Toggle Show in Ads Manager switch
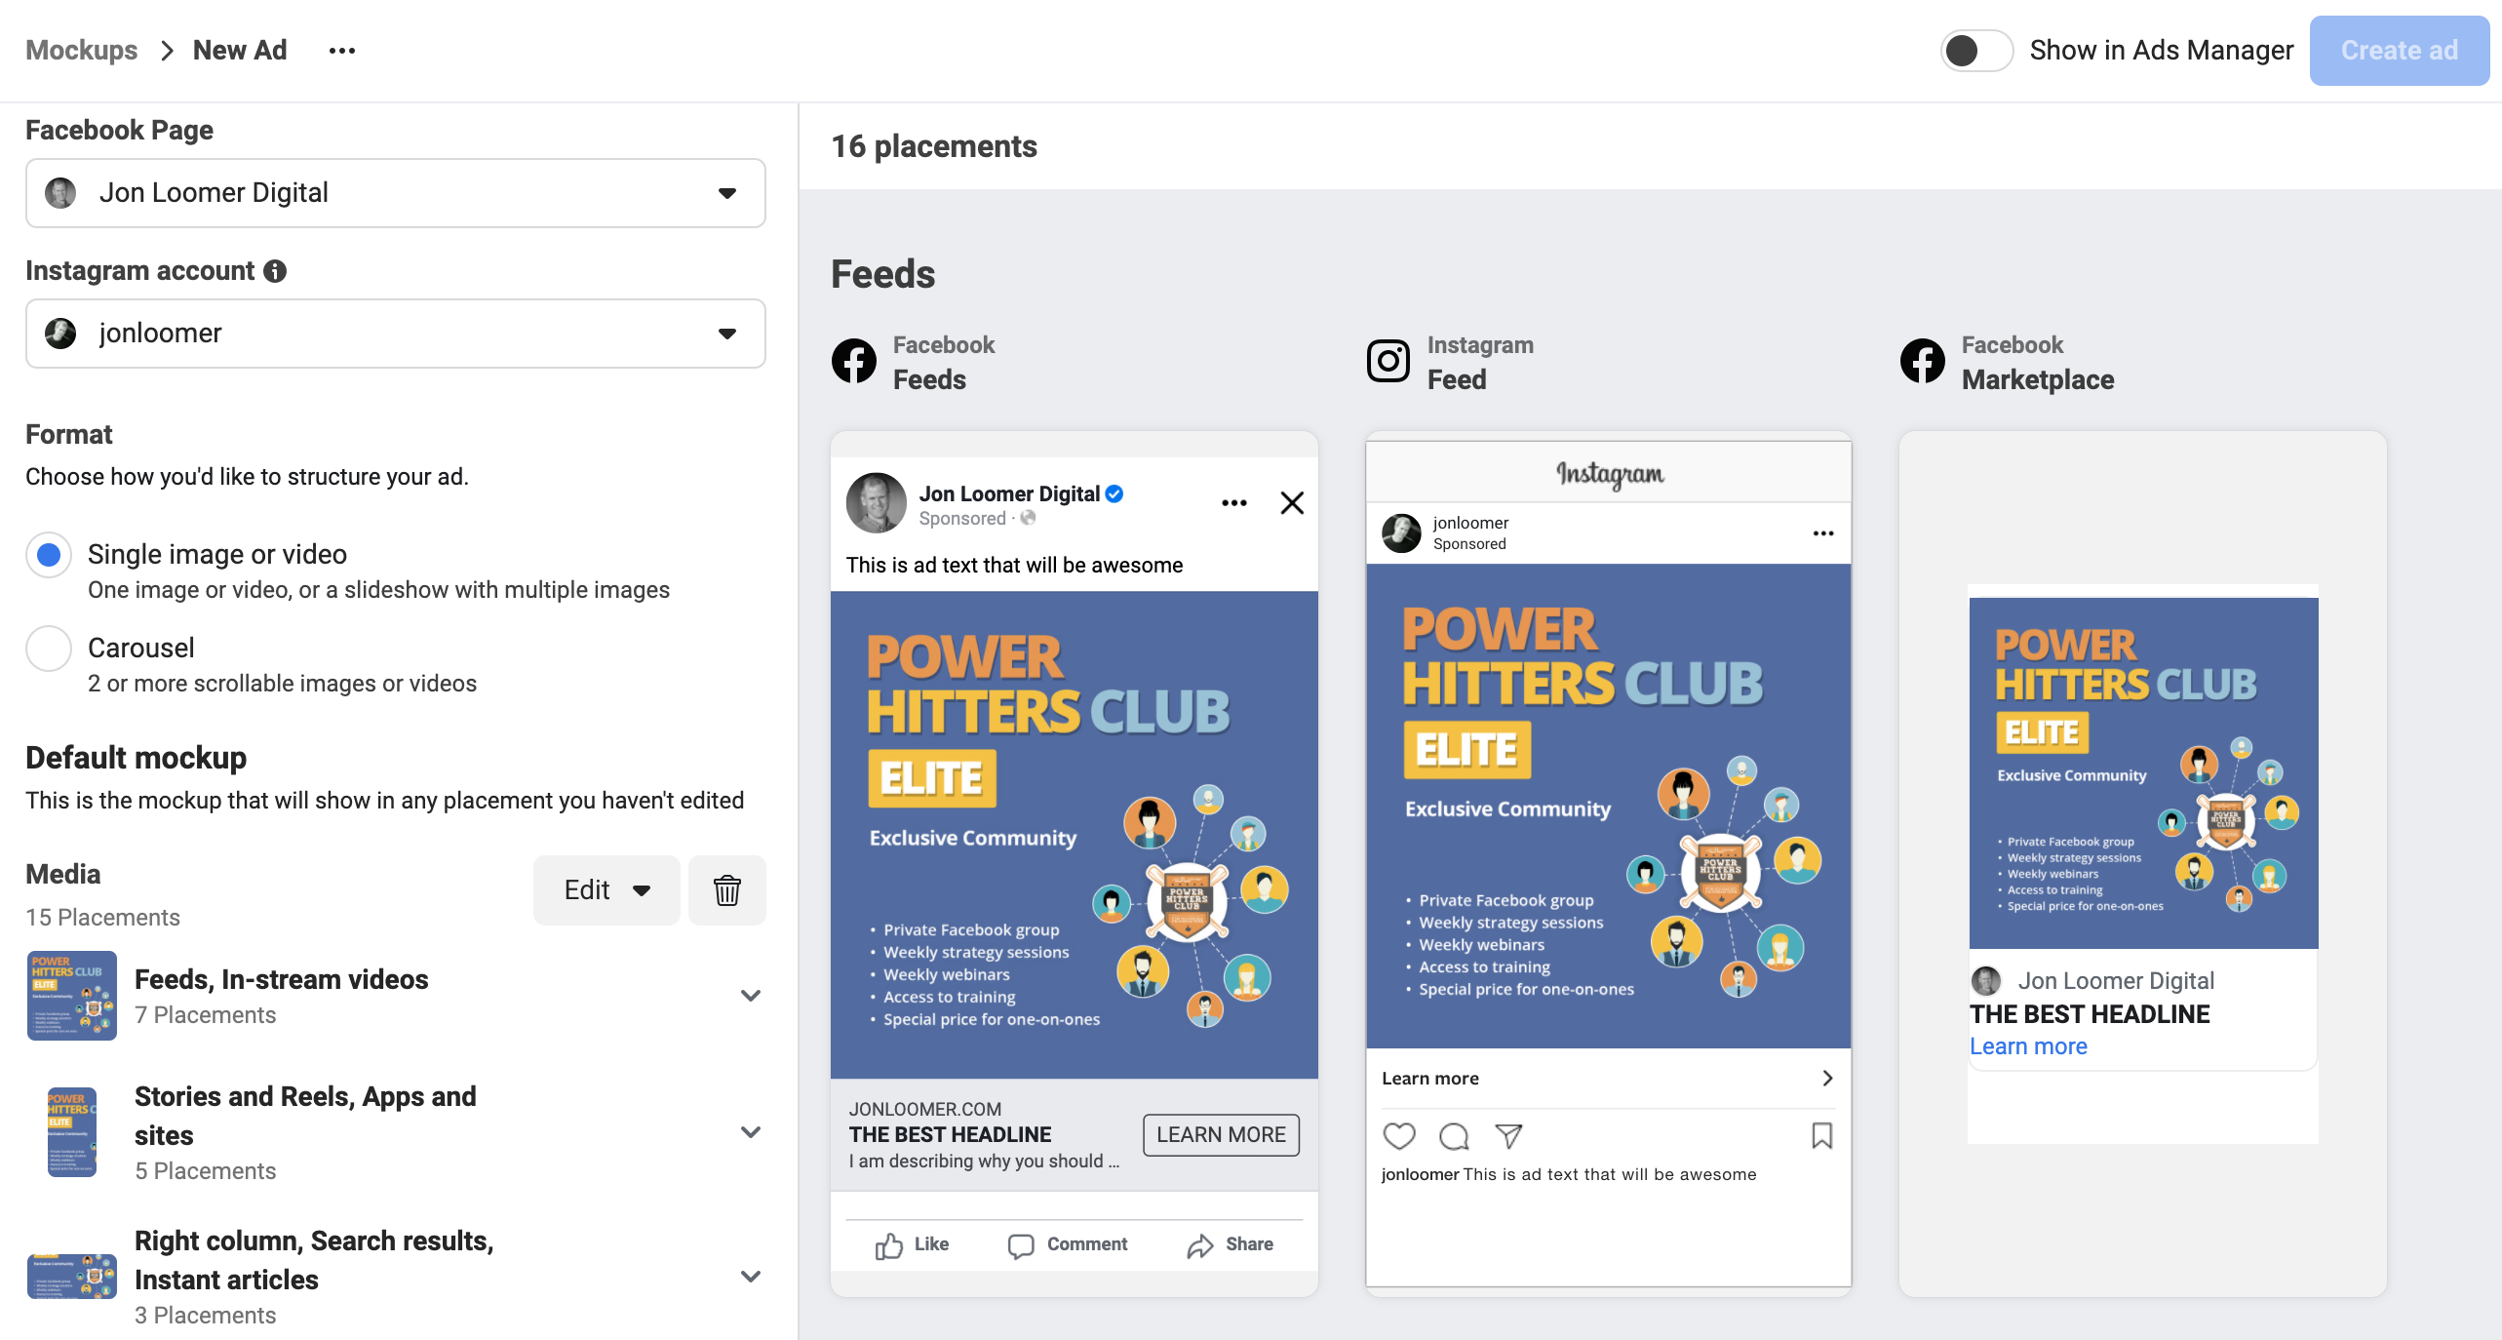 (1976, 51)
